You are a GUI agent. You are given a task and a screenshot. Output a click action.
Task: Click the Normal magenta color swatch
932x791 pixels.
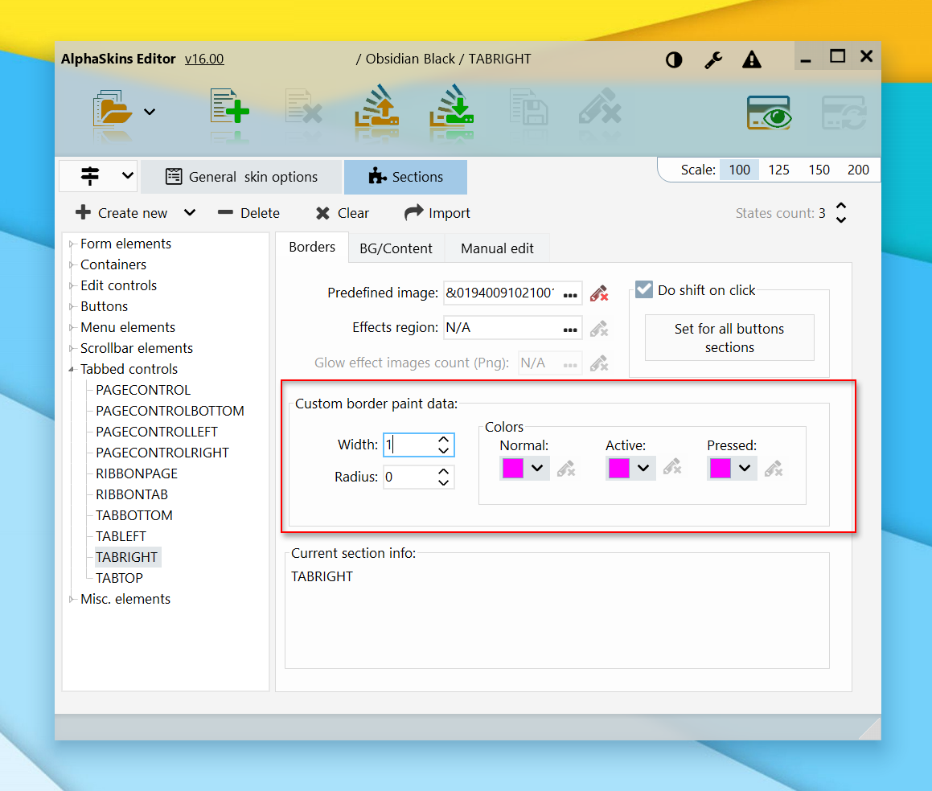click(x=513, y=468)
